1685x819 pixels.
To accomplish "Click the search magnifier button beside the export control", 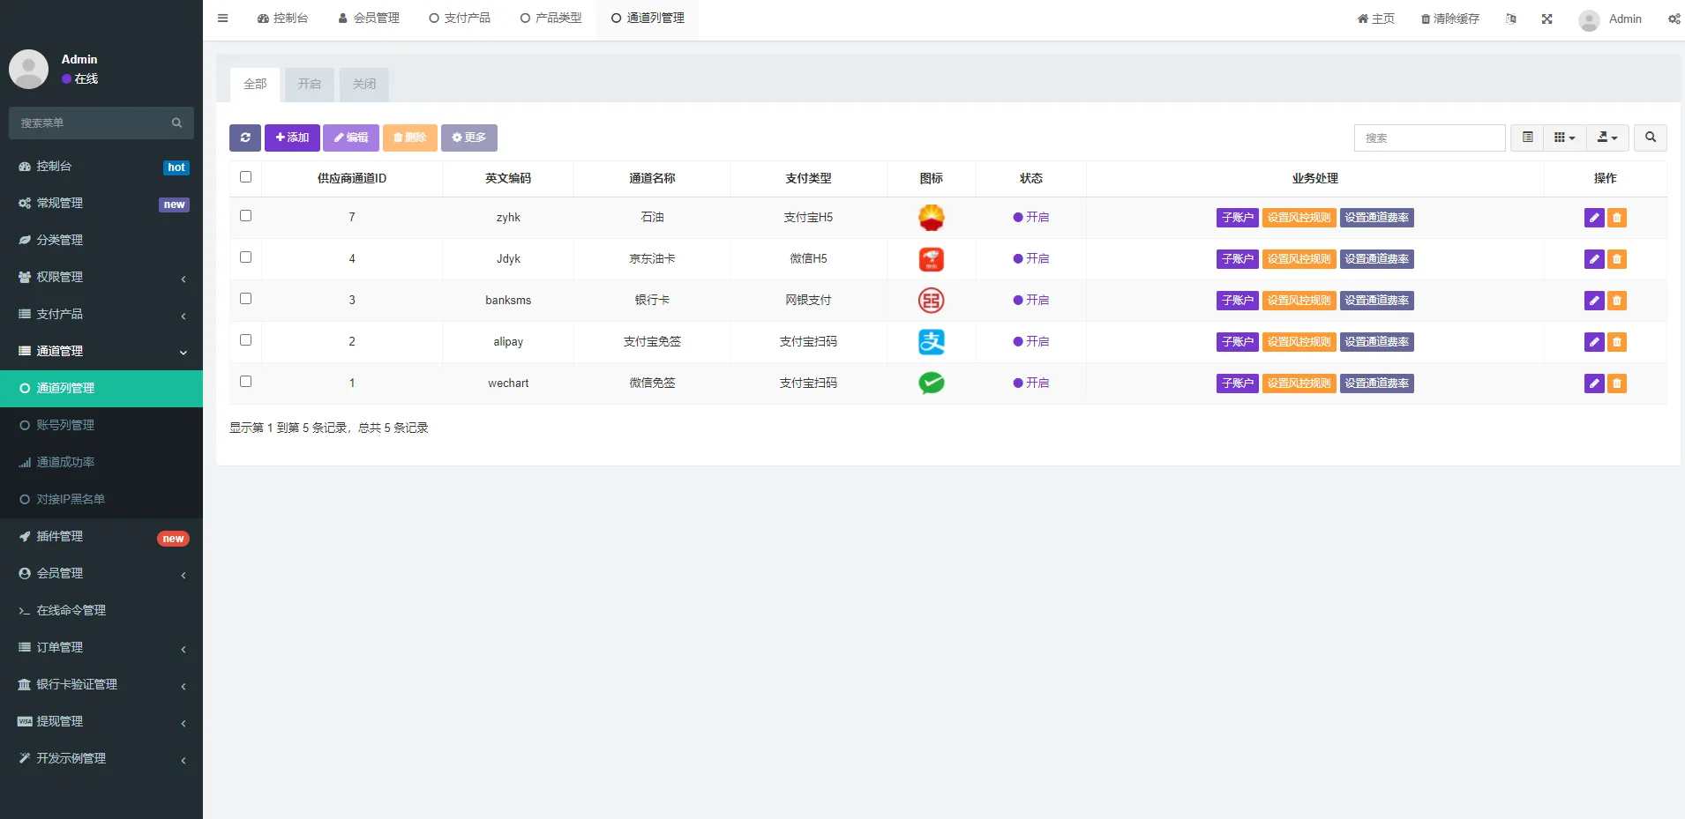I will coord(1651,138).
